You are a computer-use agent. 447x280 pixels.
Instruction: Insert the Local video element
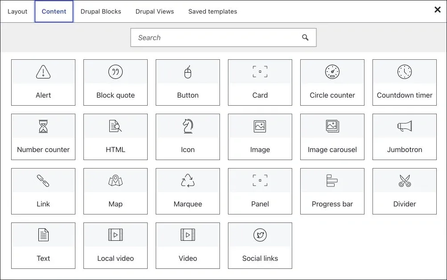[116, 246]
